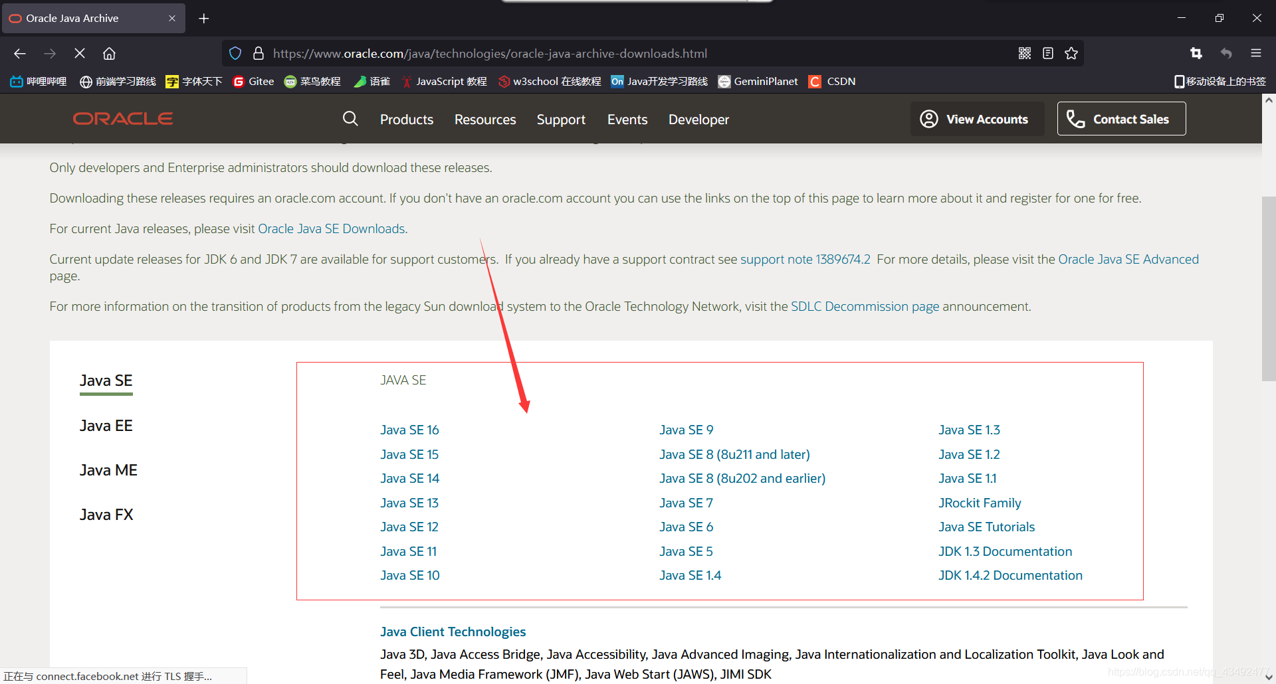Stop loading the page
Image resolution: width=1276 pixels, height=684 pixels.
pos(80,53)
